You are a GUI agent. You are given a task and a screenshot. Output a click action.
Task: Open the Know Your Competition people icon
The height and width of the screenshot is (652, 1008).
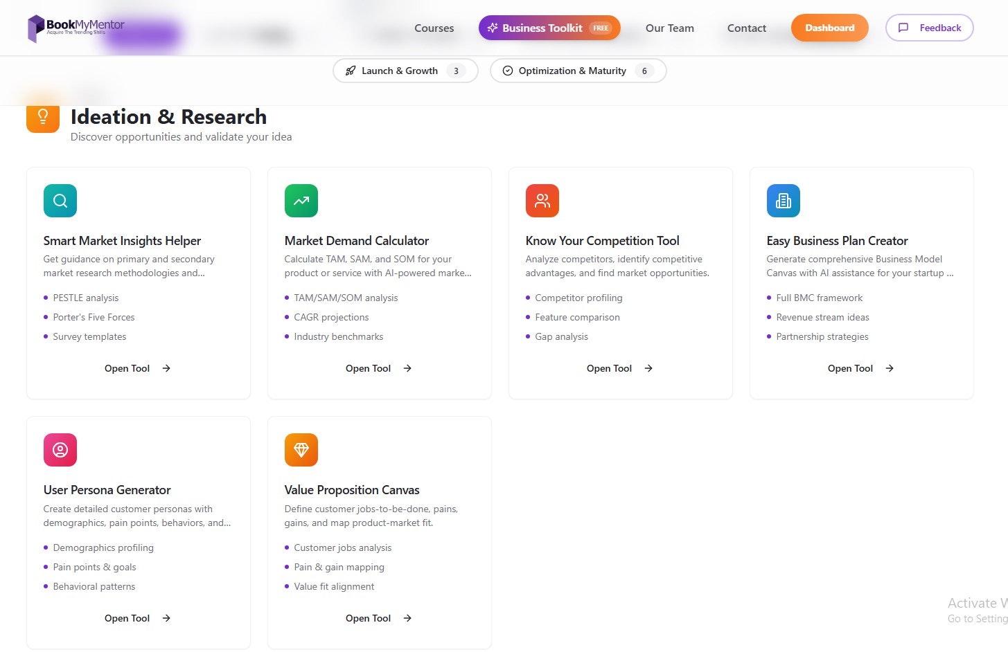point(542,201)
